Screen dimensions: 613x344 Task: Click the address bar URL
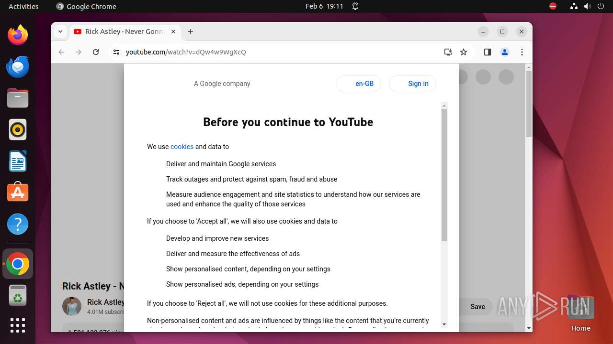[186, 52]
